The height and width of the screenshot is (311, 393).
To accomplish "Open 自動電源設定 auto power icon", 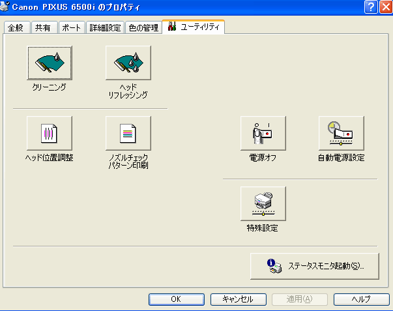I will [342, 133].
